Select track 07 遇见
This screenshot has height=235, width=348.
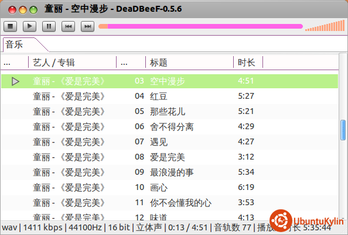coord(169,142)
